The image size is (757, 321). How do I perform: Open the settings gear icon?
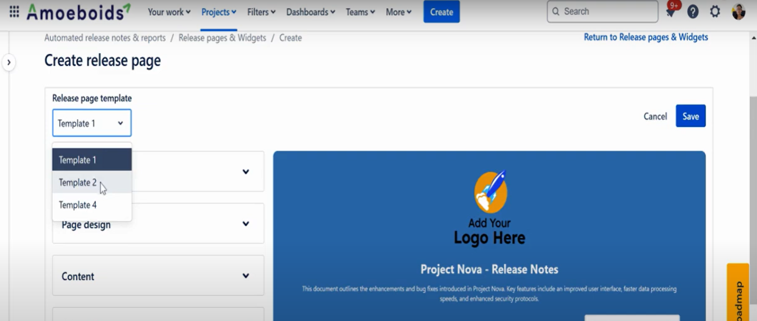[x=715, y=12]
